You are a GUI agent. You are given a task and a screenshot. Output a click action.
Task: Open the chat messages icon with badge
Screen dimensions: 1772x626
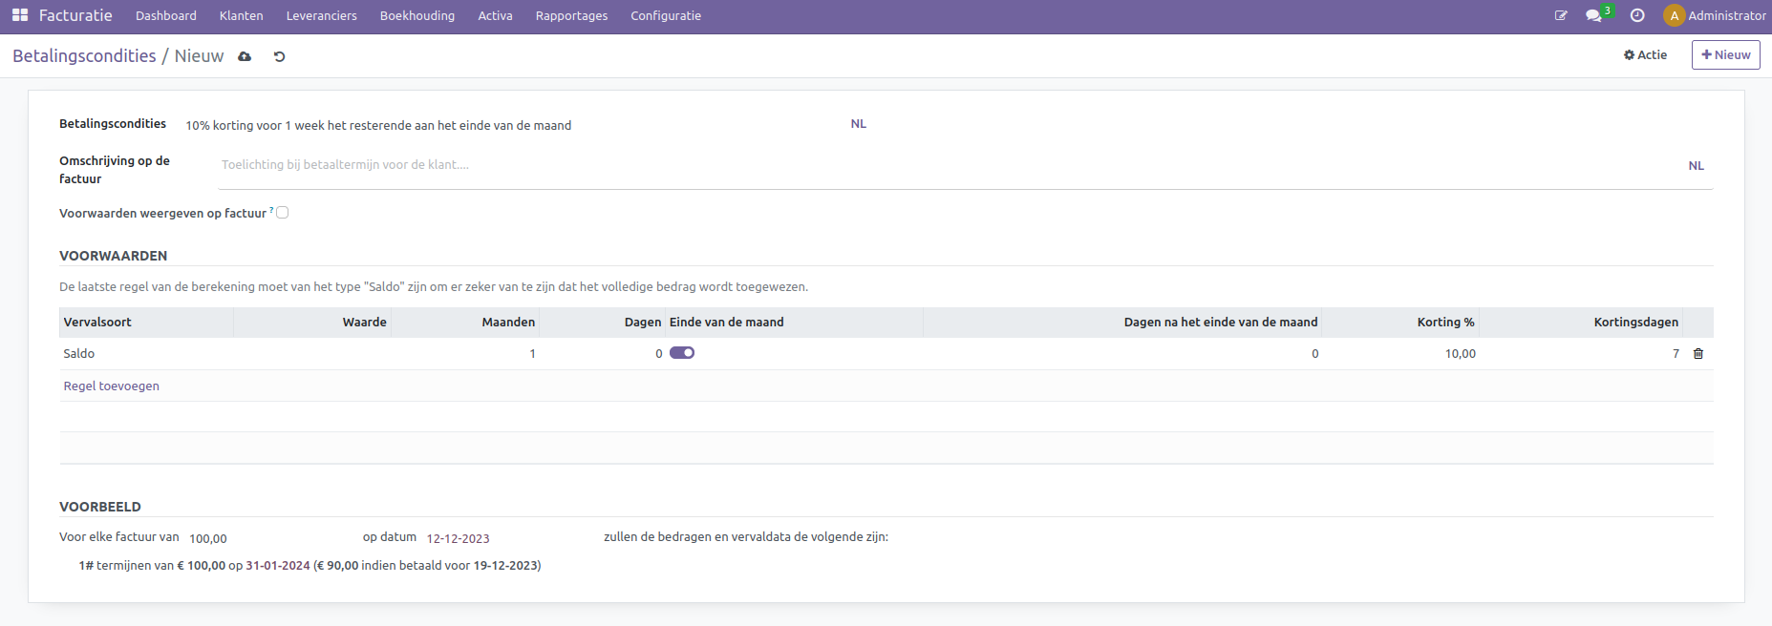[1593, 15]
